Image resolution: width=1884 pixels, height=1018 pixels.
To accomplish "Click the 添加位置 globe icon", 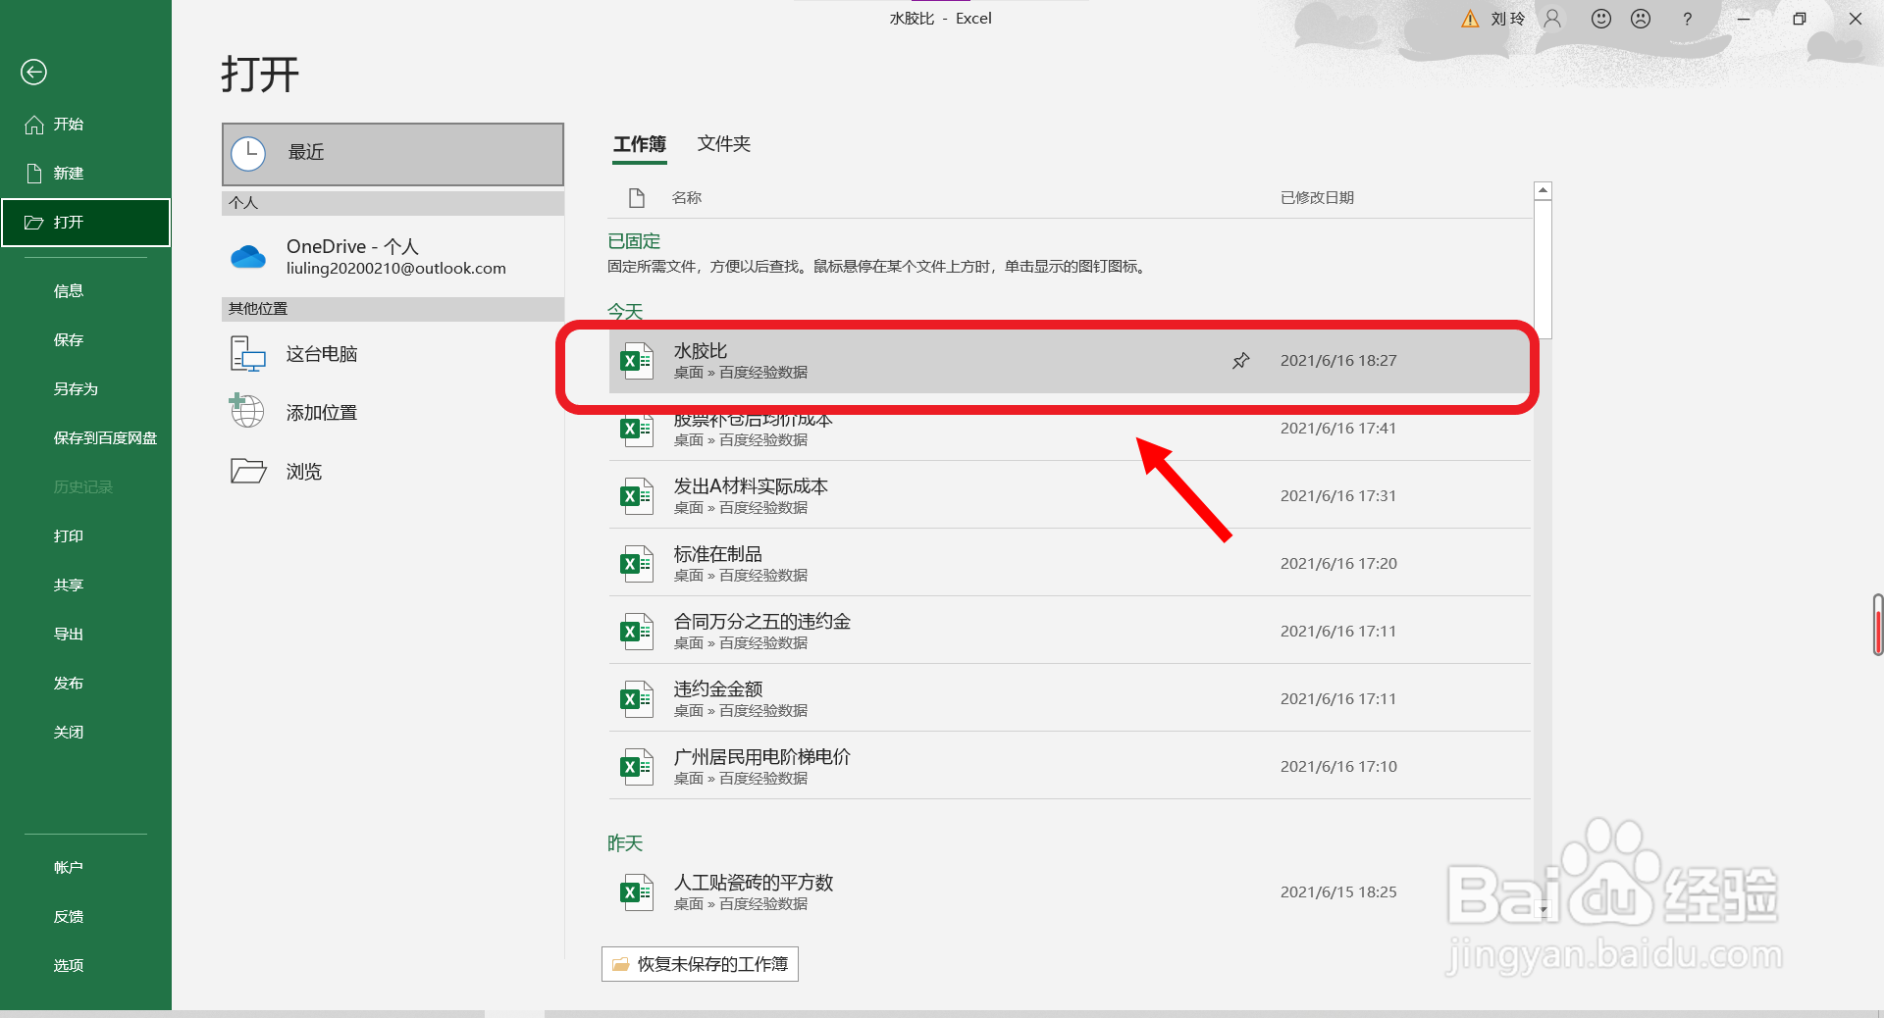I will coord(245,412).
